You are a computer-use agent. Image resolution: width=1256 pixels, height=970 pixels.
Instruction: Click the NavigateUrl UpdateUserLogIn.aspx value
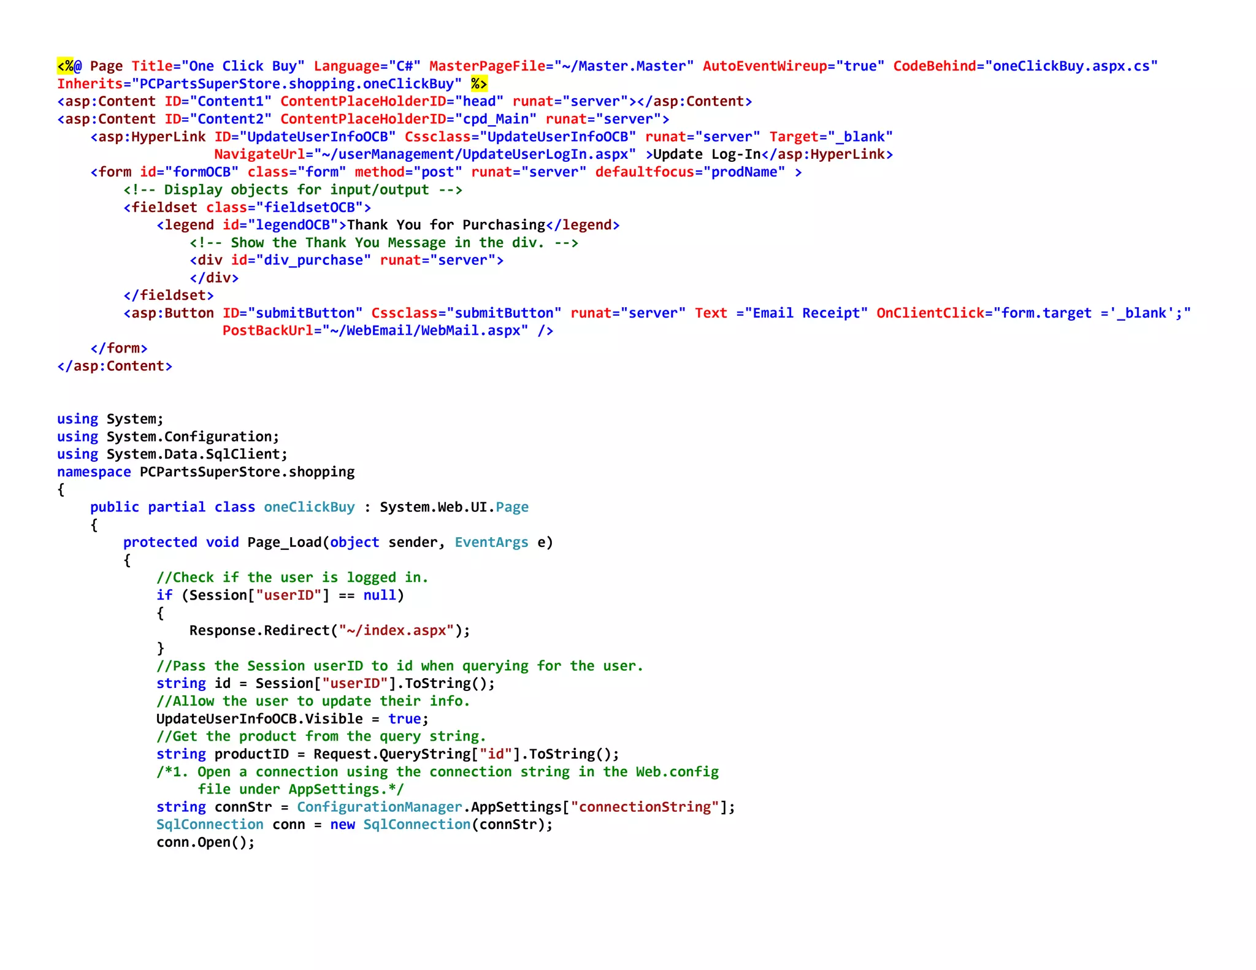tap(475, 155)
